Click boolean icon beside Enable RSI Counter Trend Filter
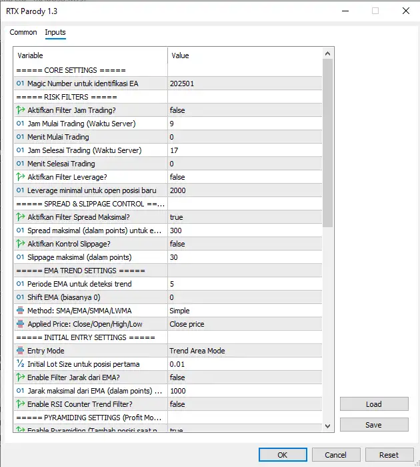This screenshot has height=467, width=420. coord(20,404)
